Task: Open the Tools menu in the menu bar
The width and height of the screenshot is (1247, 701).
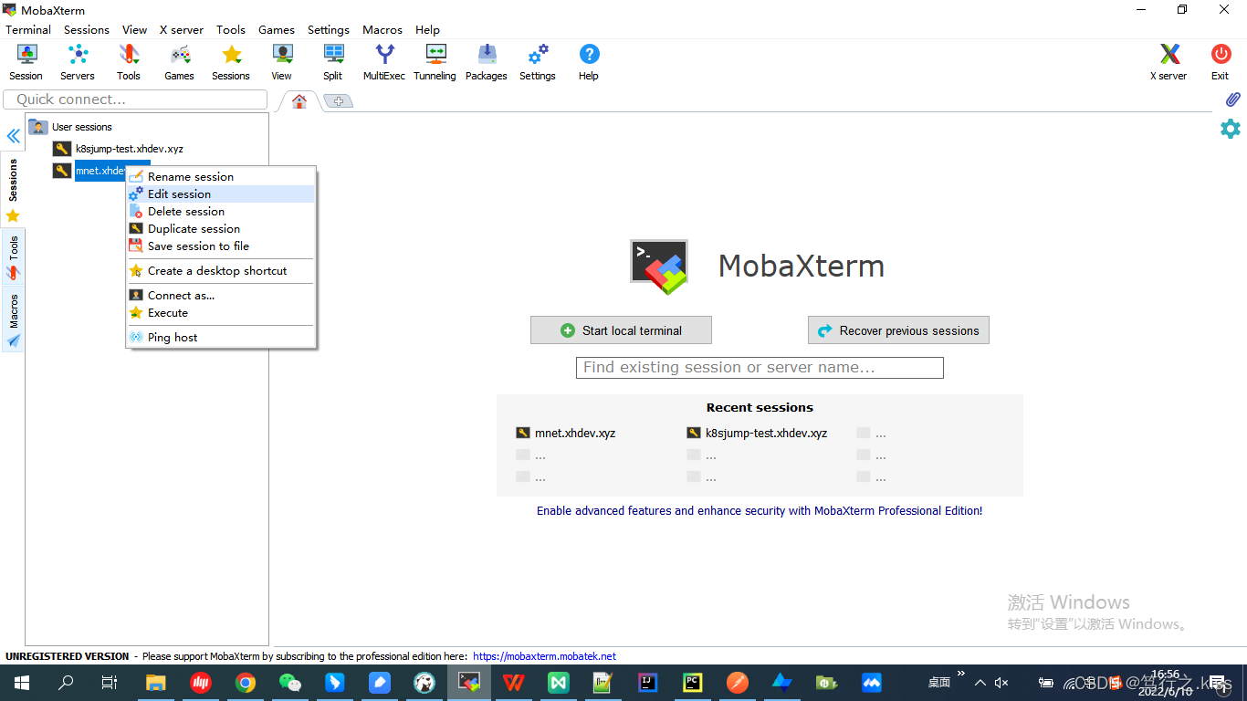Action: 231,29
